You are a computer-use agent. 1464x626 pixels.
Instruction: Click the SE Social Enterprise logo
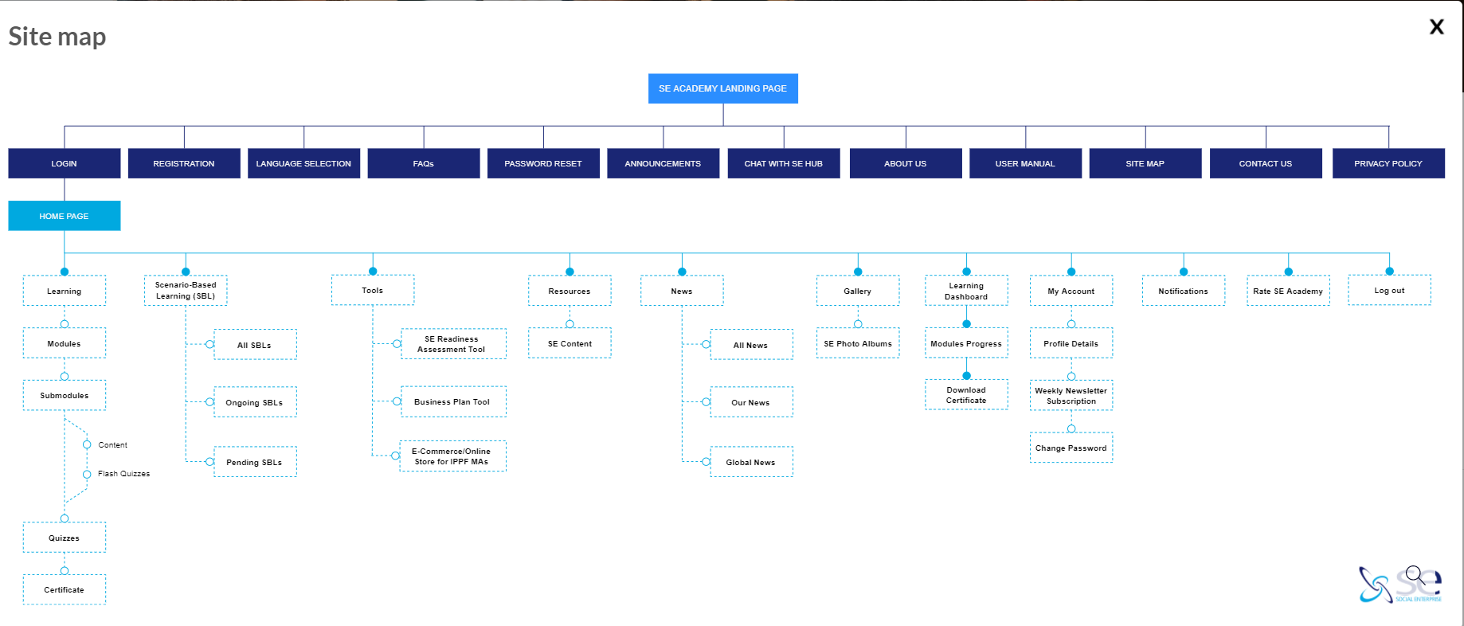1400,585
